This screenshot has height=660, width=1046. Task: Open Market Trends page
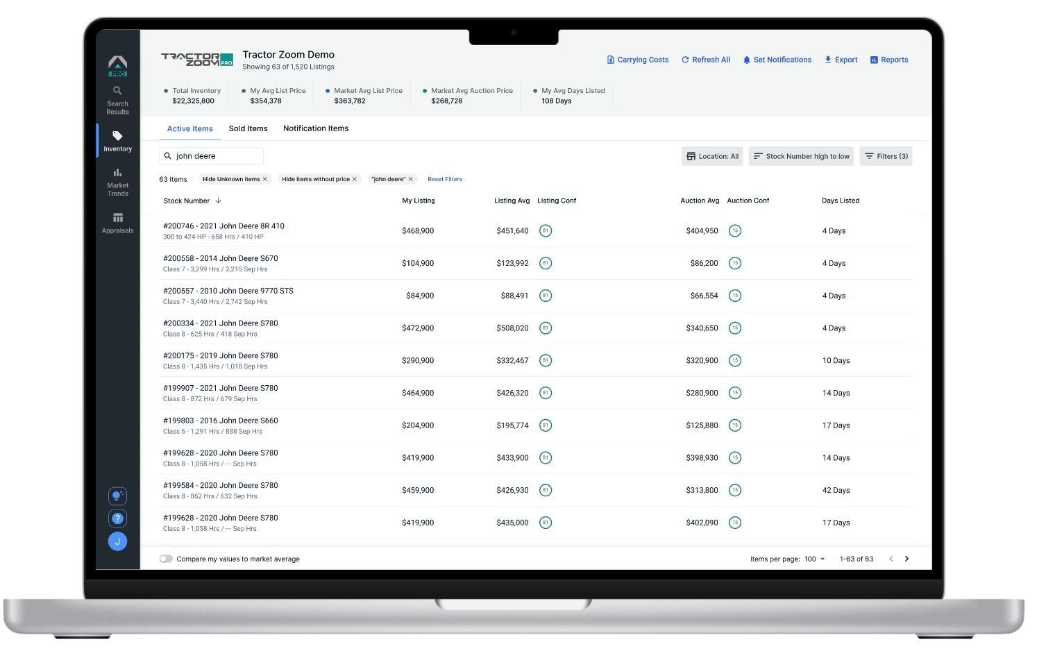[117, 182]
